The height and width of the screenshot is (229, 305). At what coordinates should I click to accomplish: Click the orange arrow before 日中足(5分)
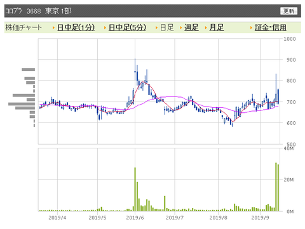point(105,28)
